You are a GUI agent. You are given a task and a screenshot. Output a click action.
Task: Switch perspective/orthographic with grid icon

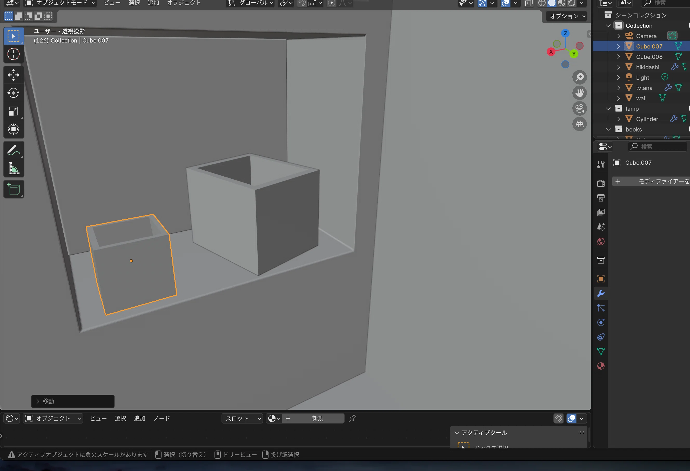pos(579,124)
